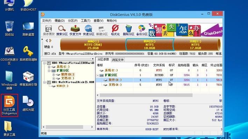Click right arrow of partition table scrollbar
The height and width of the screenshot is (139, 248).
(x=220, y=95)
